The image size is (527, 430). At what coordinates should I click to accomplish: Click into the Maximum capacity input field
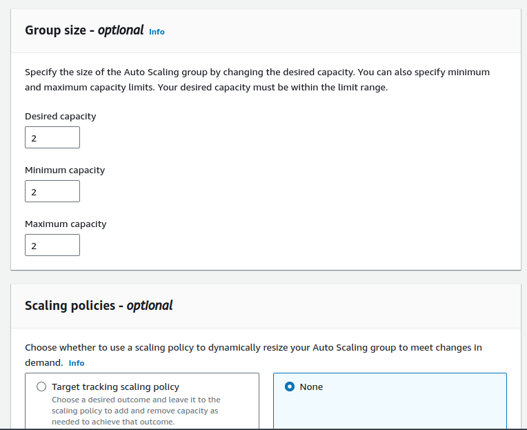pos(52,245)
